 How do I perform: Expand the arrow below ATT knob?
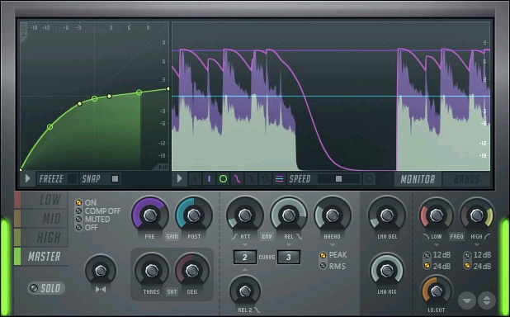click(245, 244)
